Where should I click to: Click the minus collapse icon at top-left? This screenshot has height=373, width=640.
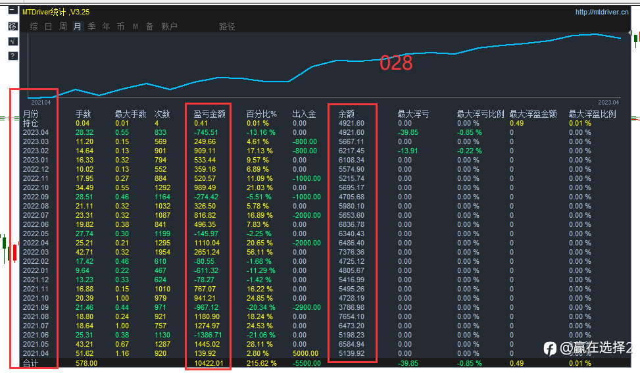[x=12, y=11]
